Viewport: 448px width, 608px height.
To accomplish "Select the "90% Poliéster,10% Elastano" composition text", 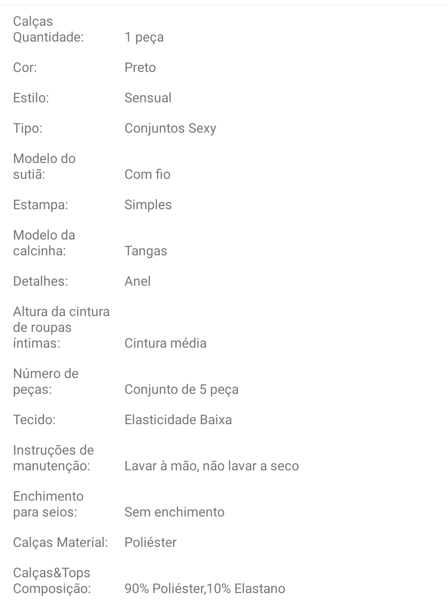I will click(205, 588).
